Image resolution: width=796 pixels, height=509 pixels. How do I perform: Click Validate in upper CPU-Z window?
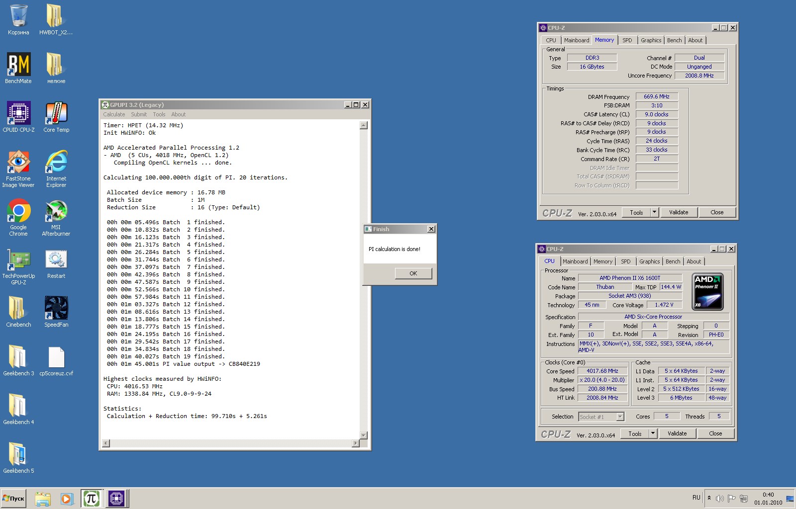point(679,212)
